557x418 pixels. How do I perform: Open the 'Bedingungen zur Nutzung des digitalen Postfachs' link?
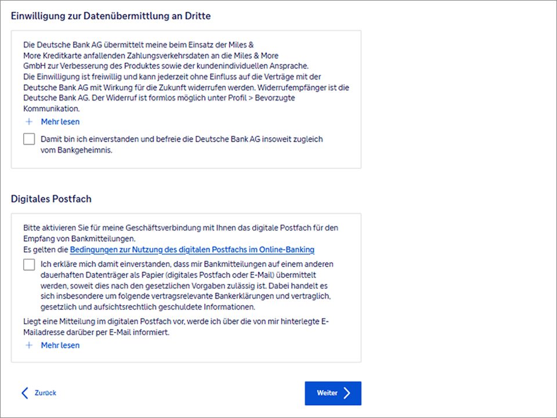point(192,250)
